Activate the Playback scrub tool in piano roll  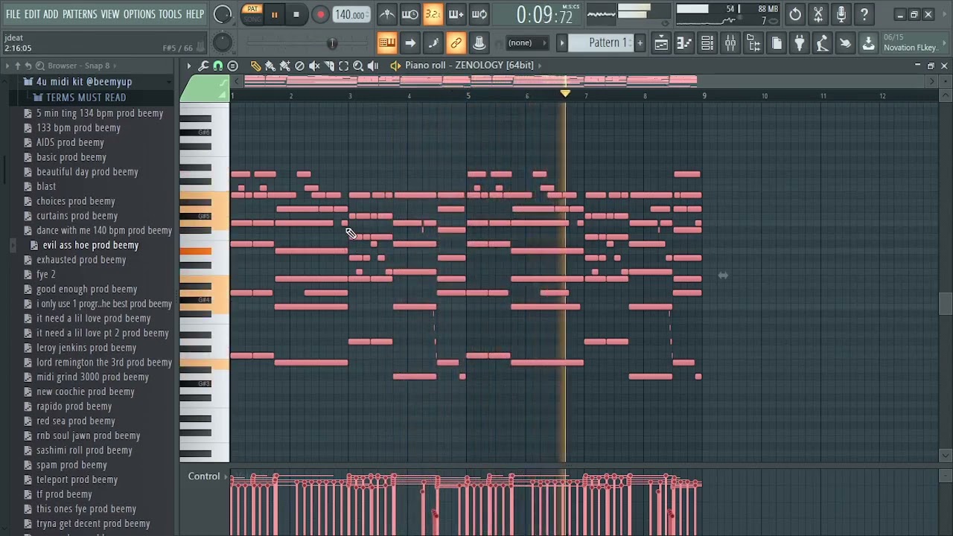tap(373, 66)
